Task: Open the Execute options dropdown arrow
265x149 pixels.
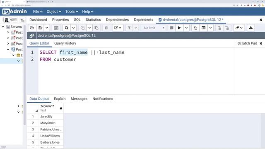Action: (x=186, y=28)
